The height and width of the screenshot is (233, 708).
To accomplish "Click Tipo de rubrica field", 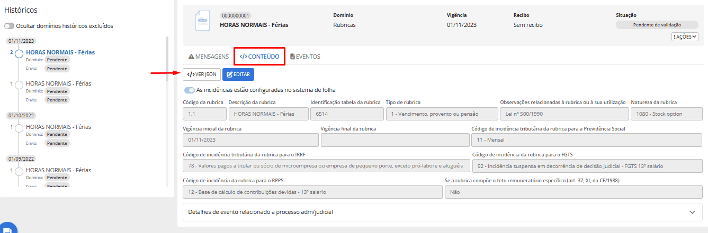I will [x=442, y=114].
